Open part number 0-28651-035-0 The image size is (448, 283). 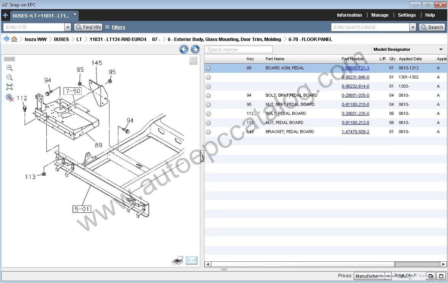(x=355, y=95)
